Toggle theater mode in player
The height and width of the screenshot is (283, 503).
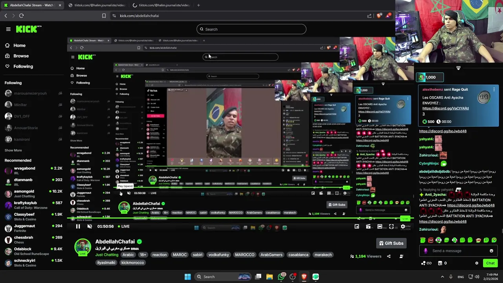coord(380,226)
